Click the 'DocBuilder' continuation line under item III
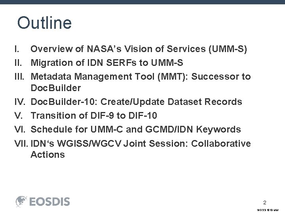 [56, 88]
